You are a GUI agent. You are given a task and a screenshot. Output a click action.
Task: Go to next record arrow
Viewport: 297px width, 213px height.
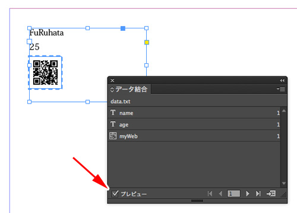coord(248,193)
